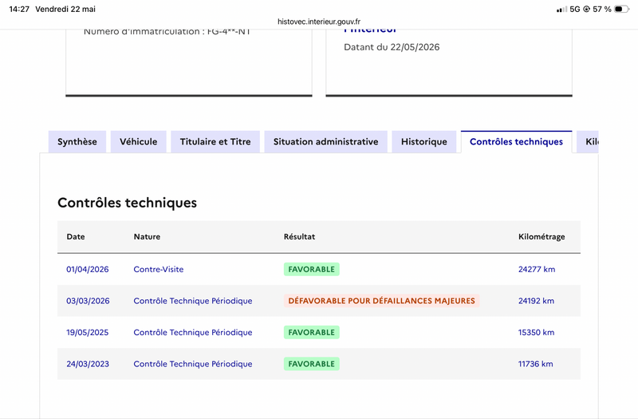Open the Synthèse tab
The height and width of the screenshot is (419, 638).
[x=77, y=142]
